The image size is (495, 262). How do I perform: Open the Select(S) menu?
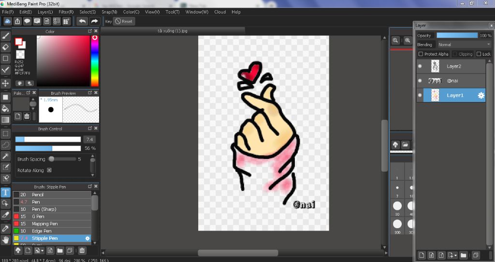87,12
